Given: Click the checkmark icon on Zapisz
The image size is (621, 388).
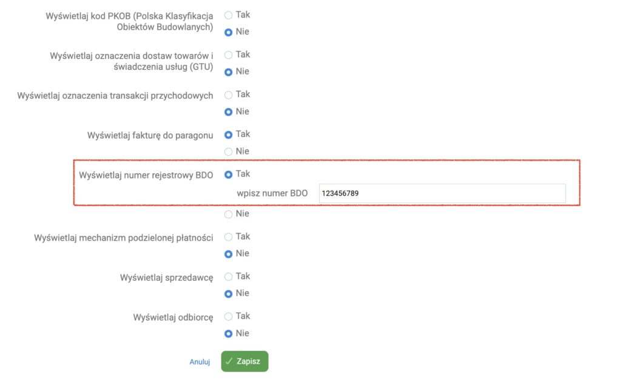Looking at the screenshot, I should 229,361.
